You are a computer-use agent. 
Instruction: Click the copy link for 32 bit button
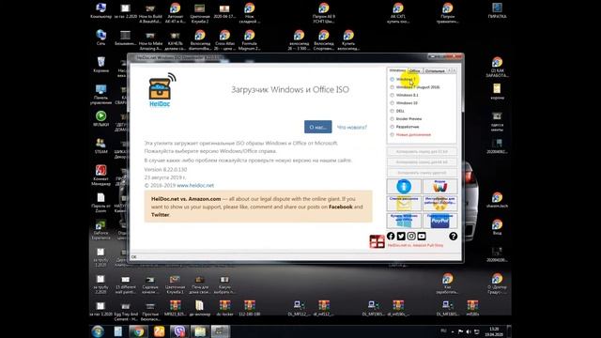pos(422,152)
